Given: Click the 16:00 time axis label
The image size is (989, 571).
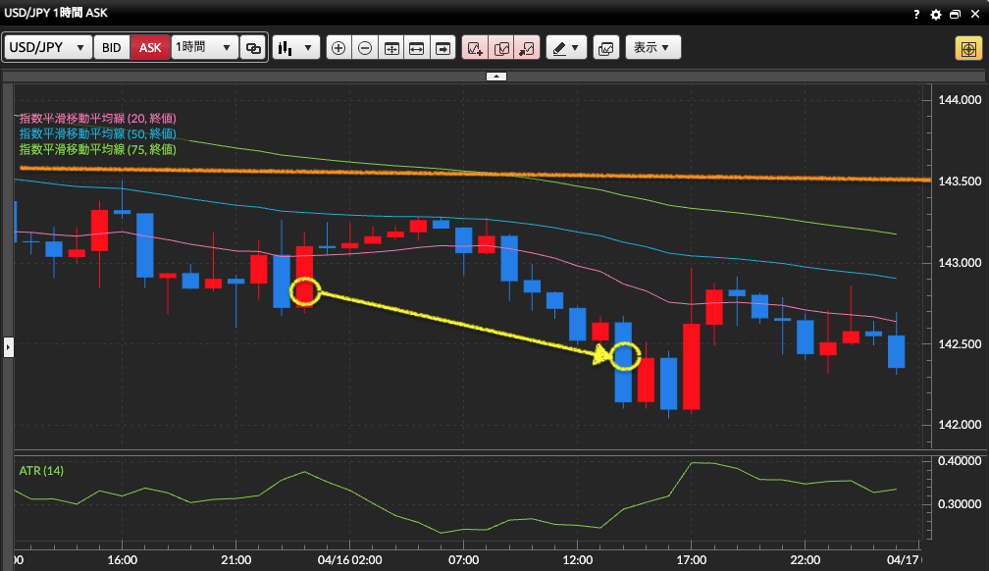Looking at the screenshot, I should click(x=123, y=559).
